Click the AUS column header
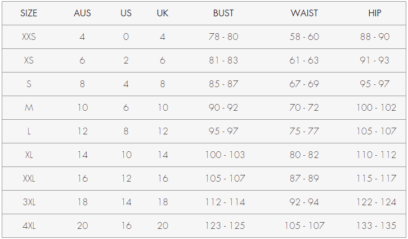 (82, 13)
